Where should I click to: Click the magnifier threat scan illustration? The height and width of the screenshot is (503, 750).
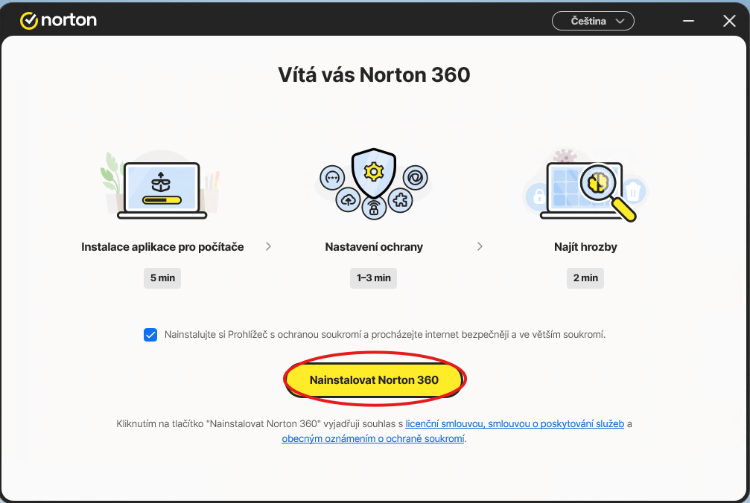586,186
